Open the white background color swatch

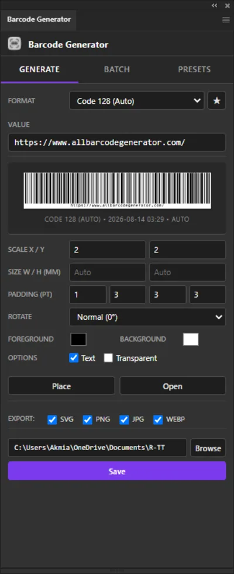tap(191, 339)
